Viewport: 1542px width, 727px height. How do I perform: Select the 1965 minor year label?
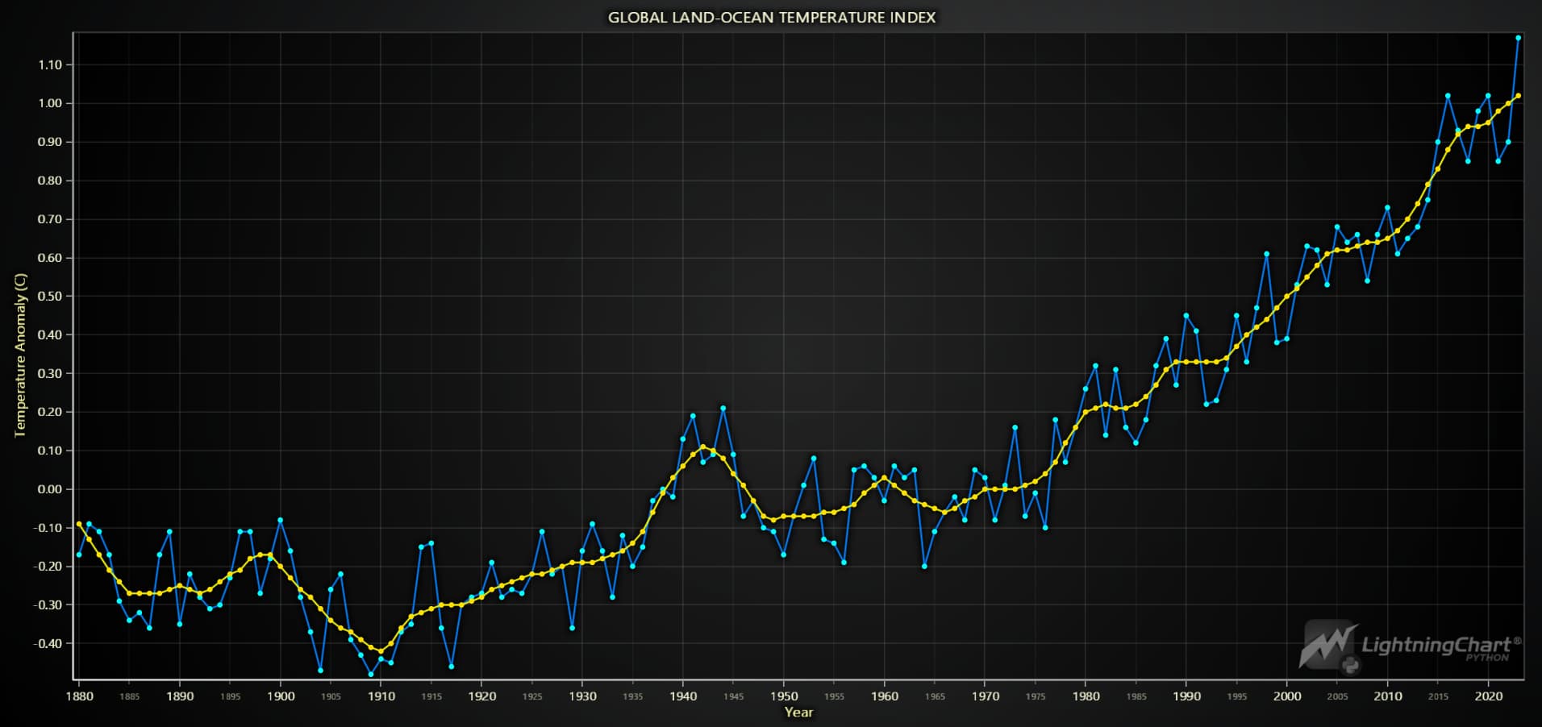click(935, 697)
